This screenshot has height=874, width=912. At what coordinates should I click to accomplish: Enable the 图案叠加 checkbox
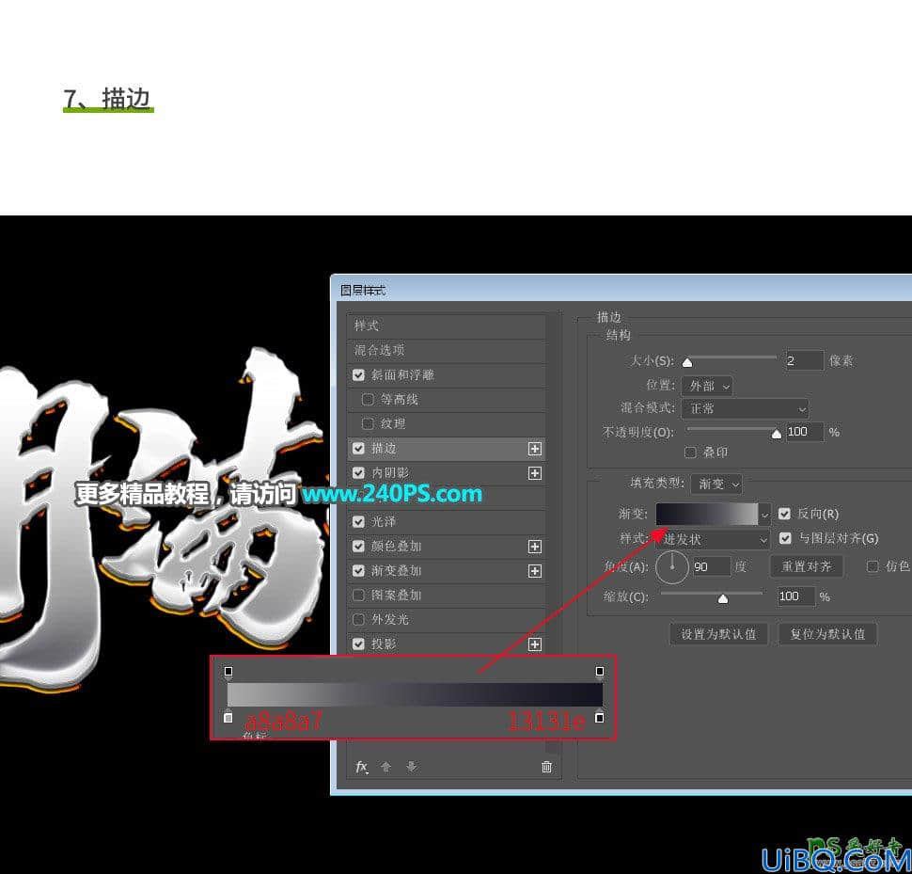[x=358, y=595]
